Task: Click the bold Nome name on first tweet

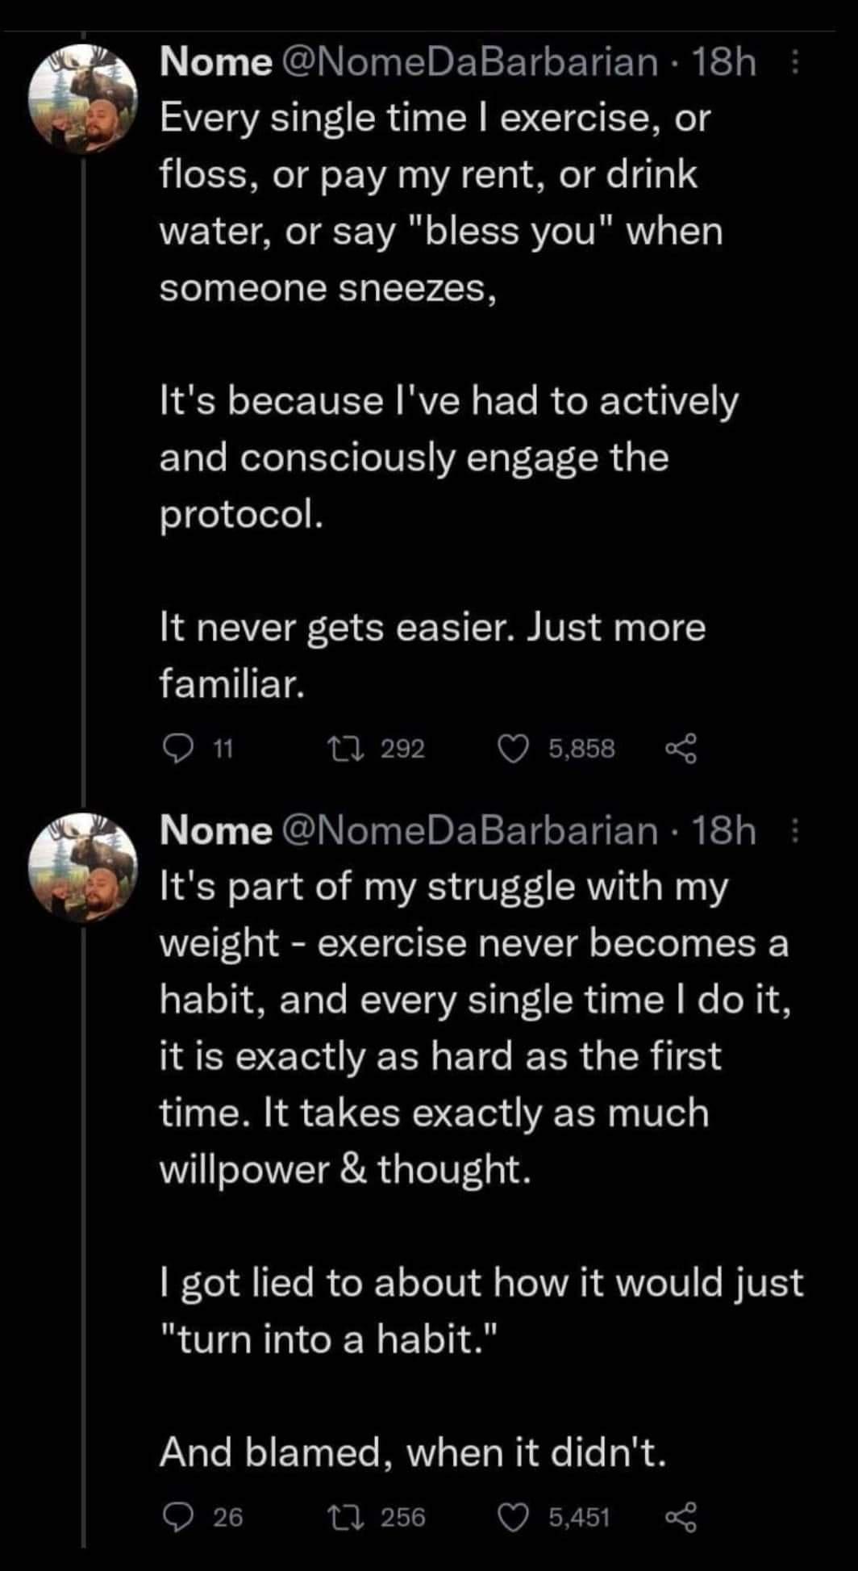Action: coord(216,63)
